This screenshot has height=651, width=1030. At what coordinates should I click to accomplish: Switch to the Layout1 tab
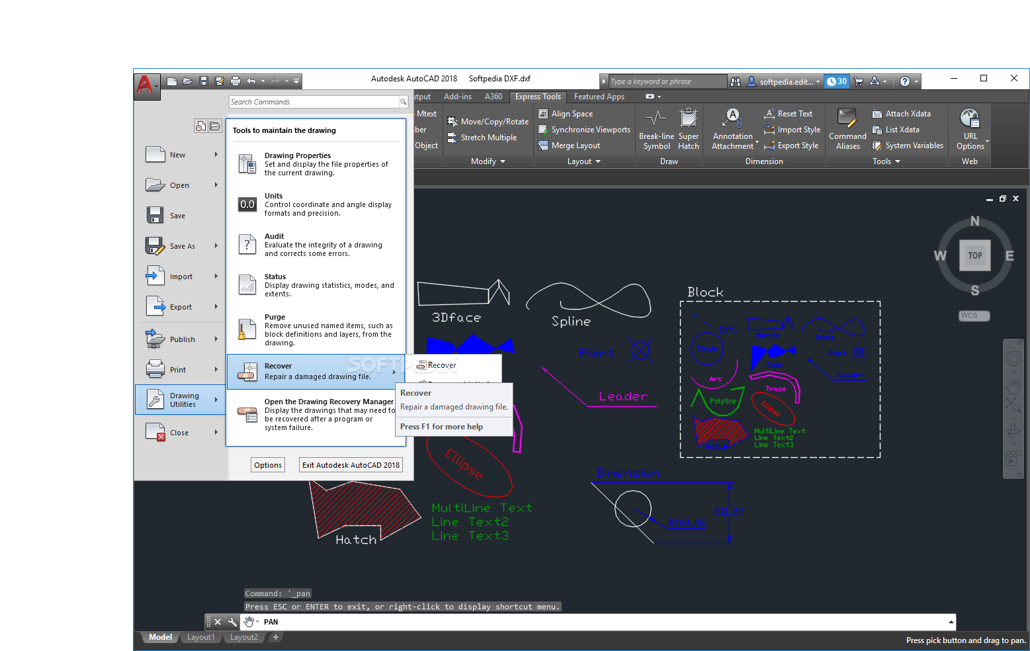[201, 637]
